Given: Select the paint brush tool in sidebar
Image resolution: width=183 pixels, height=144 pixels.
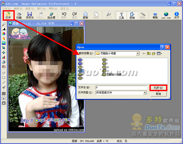Looking at the screenshot, I should tap(4, 87).
